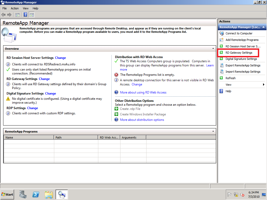The width and height of the screenshot is (267, 200).
Task: Collapse RemoteApp Manager actions group header
Action: click(263, 27)
